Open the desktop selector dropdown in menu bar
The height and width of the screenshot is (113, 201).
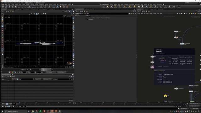click(x=30, y=3)
